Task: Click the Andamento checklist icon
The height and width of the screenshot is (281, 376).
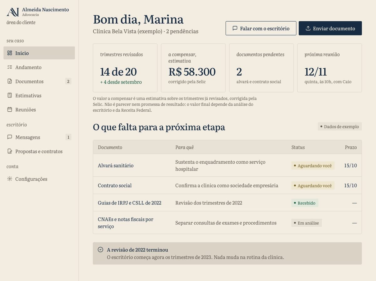Action: pyautogui.click(x=10, y=67)
